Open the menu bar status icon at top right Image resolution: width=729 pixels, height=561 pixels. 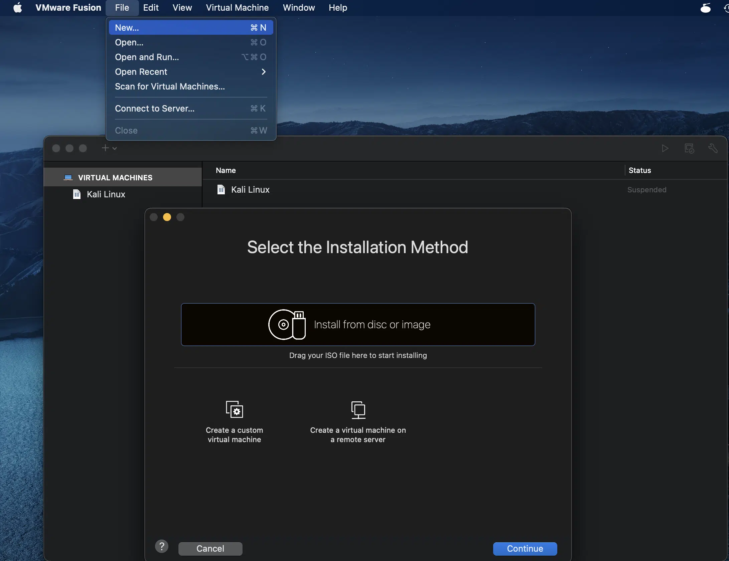(x=705, y=7)
